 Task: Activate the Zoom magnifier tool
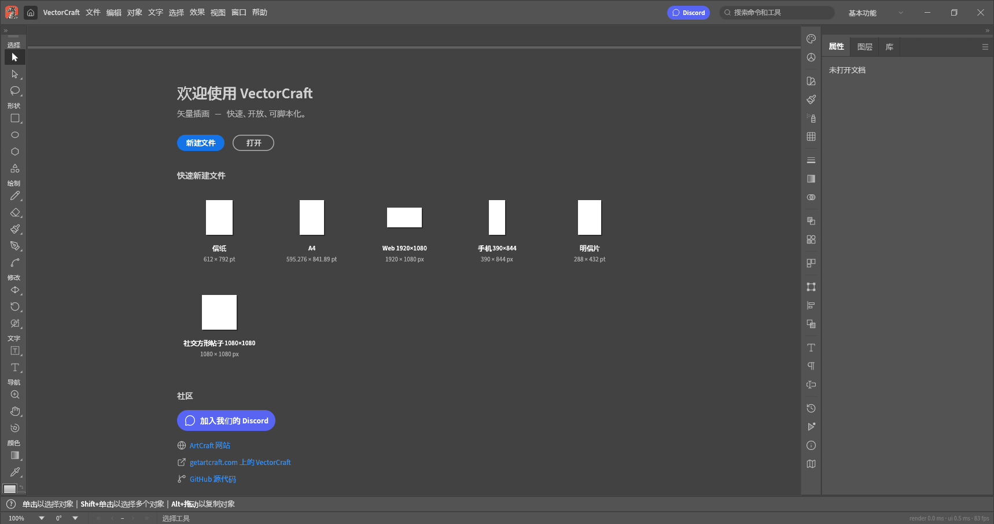point(15,394)
